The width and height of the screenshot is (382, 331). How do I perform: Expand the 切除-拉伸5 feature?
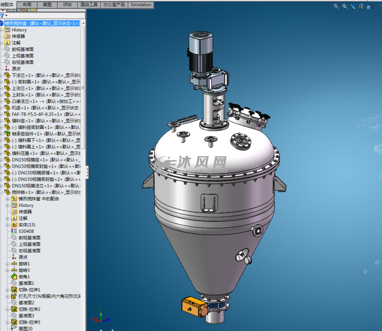pyautogui.click(x=7, y=322)
